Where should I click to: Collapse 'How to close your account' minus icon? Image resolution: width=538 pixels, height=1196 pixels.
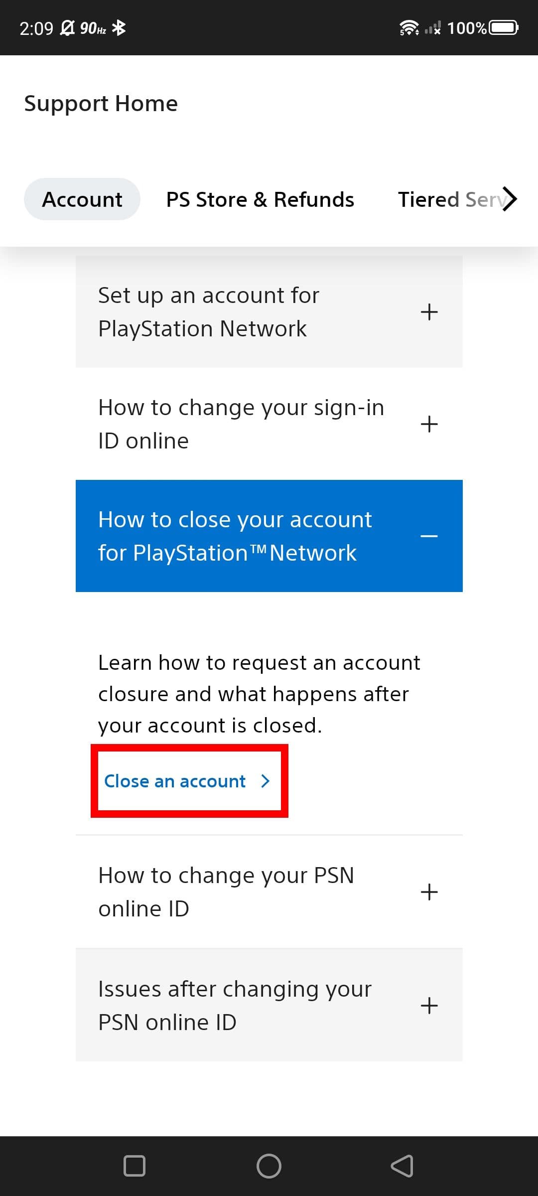(x=429, y=536)
